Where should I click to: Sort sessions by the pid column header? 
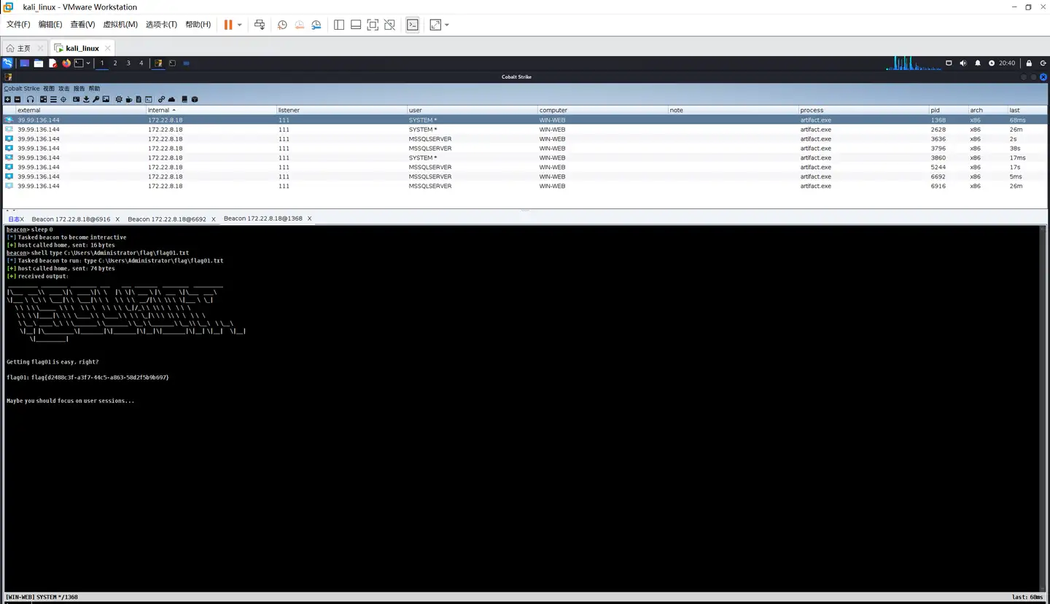[x=948, y=110]
